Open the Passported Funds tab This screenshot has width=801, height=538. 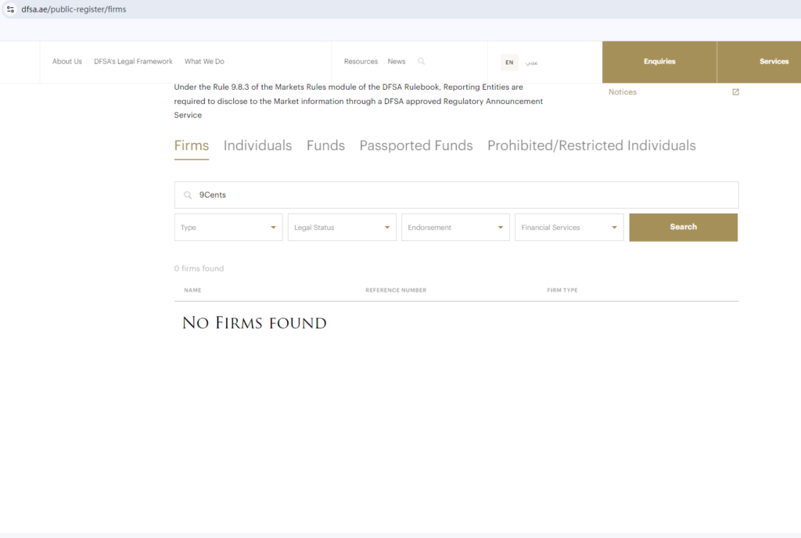(416, 145)
